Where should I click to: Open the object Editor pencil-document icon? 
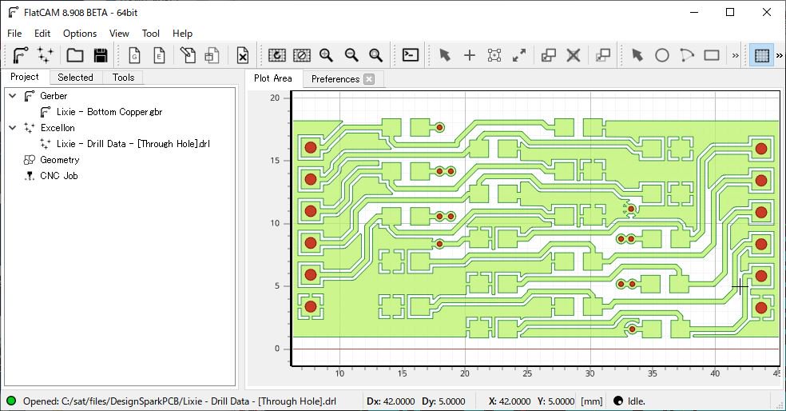(188, 55)
